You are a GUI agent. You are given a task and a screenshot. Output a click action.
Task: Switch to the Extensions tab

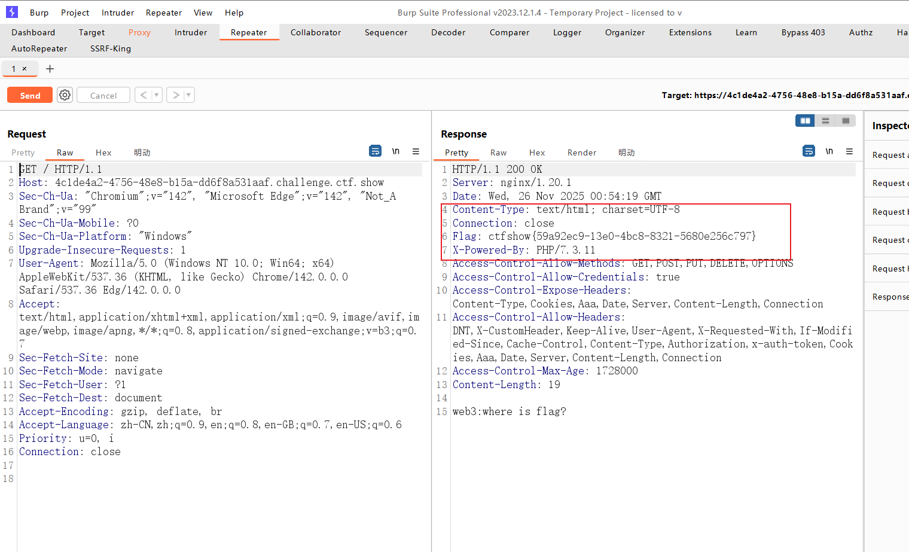690,32
